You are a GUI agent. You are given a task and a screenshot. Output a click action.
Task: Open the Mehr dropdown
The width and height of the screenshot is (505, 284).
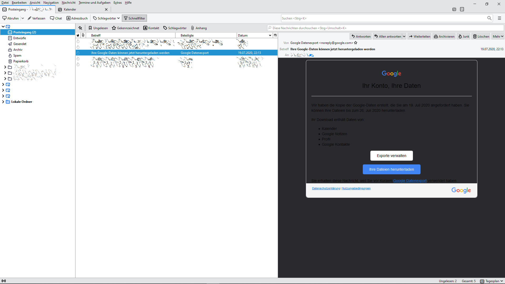498,37
